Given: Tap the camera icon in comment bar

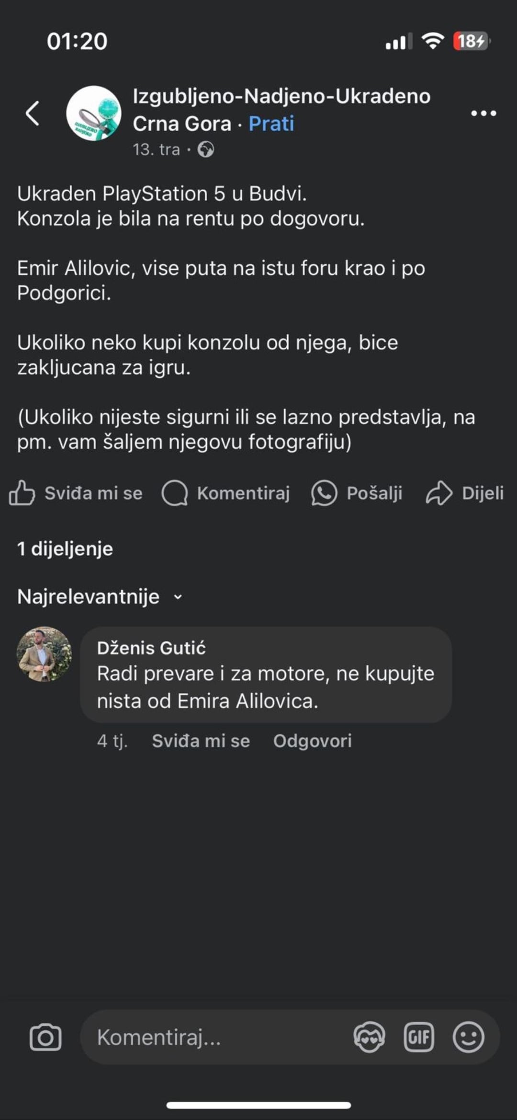Looking at the screenshot, I should click(45, 1037).
